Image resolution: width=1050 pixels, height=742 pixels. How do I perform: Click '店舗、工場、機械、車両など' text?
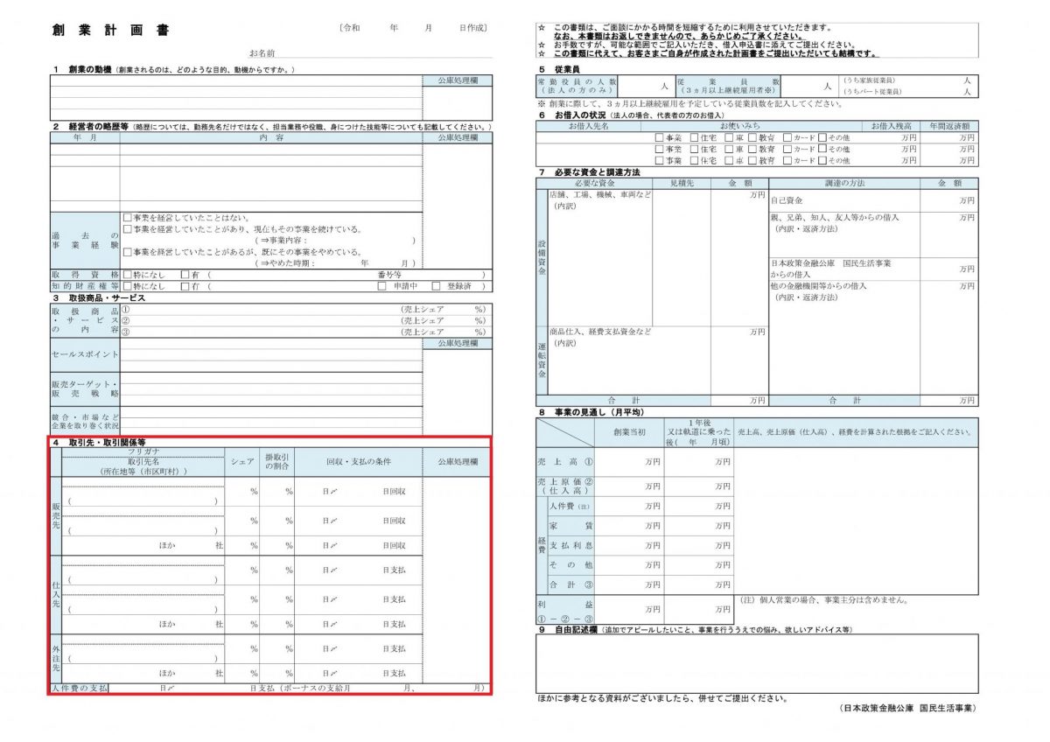pyautogui.click(x=598, y=195)
